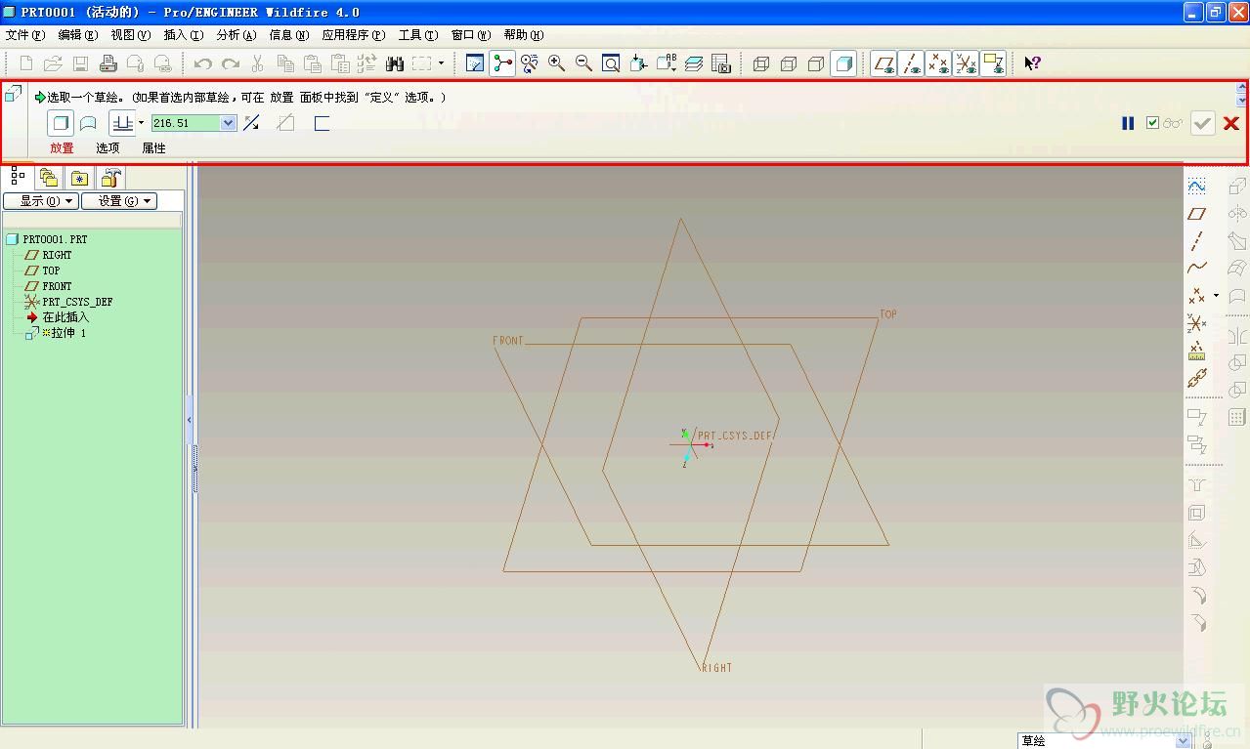Image resolution: width=1250 pixels, height=749 pixels.
Task: Open the 插入 menu
Action: click(184, 35)
